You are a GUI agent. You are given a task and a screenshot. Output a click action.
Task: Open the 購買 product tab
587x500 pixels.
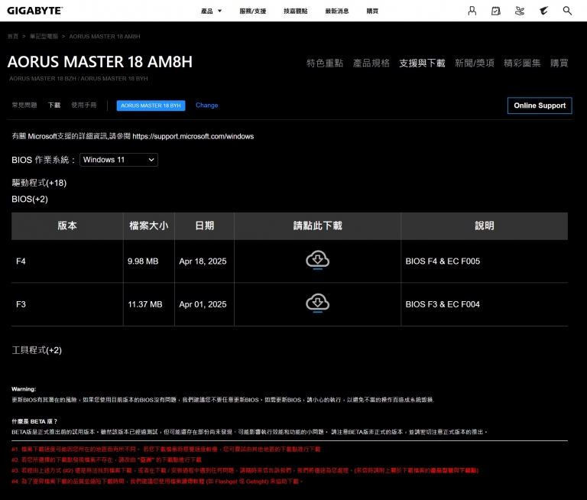click(x=559, y=63)
